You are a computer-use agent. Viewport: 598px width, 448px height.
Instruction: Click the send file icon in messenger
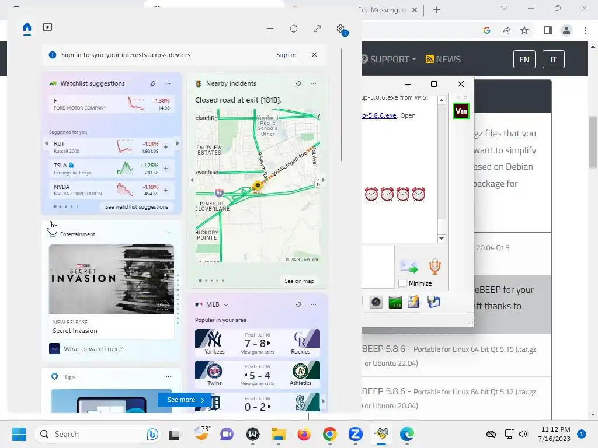409,266
